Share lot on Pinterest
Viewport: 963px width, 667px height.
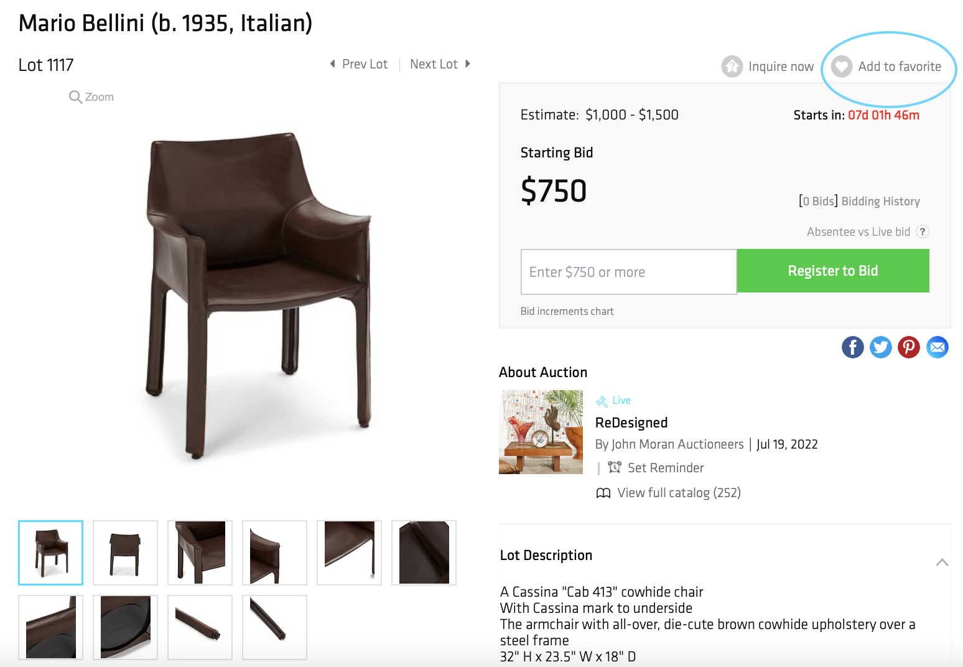tap(909, 347)
